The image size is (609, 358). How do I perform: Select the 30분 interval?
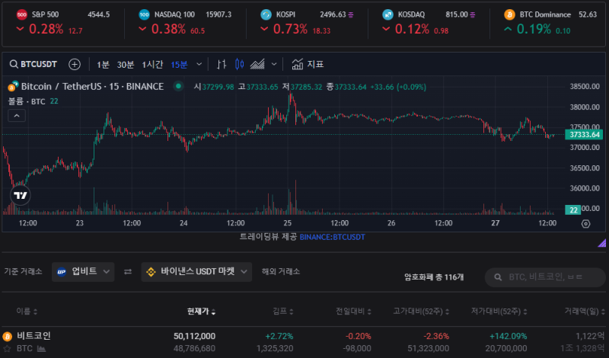click(126, 65)
